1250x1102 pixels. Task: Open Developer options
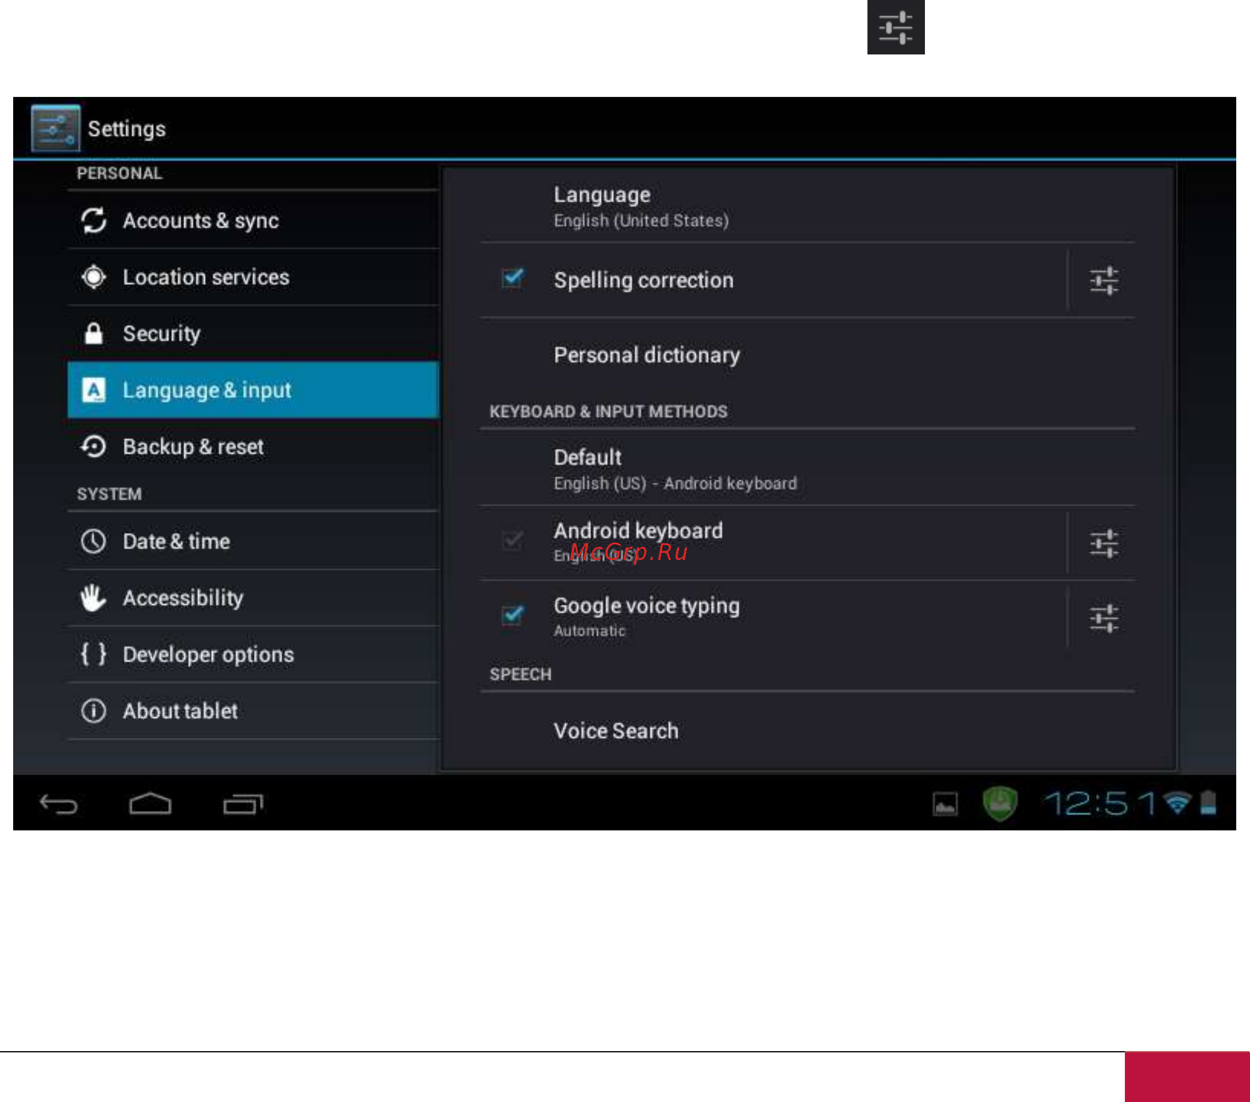[x=253, y=654]
